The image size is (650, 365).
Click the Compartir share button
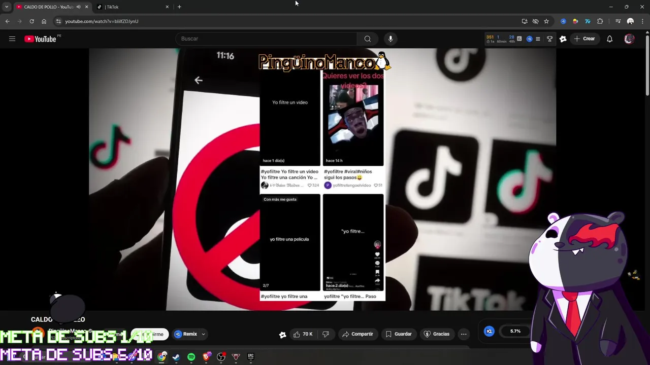tap(358, 334)
